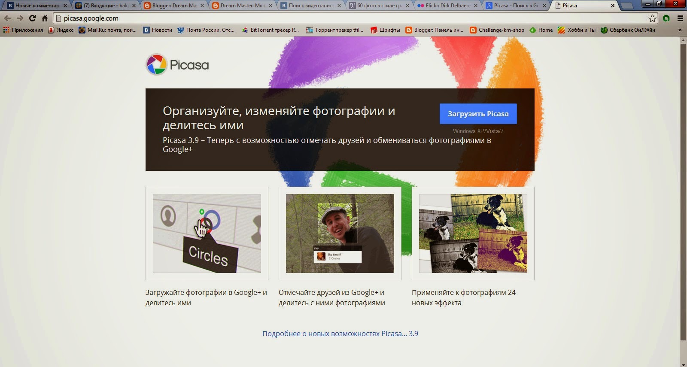This screenshot has width=687, height=367.
Task: Click the scrollbar down arrow
Action: 683,364
